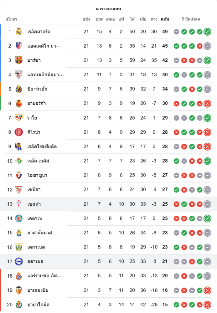Click Real Madrid's latest match win indicator
The height and width of the screenshot is (313, 217).
[207, 32]
